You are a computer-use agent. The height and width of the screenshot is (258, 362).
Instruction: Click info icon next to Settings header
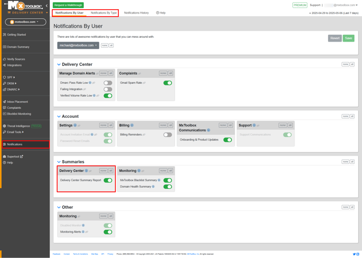click(x=75, y=125)
